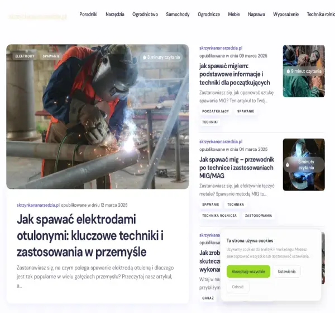Screen dimensions: 335x313
Task: Open the Narzędzia menu item
Action: (114, 15)
